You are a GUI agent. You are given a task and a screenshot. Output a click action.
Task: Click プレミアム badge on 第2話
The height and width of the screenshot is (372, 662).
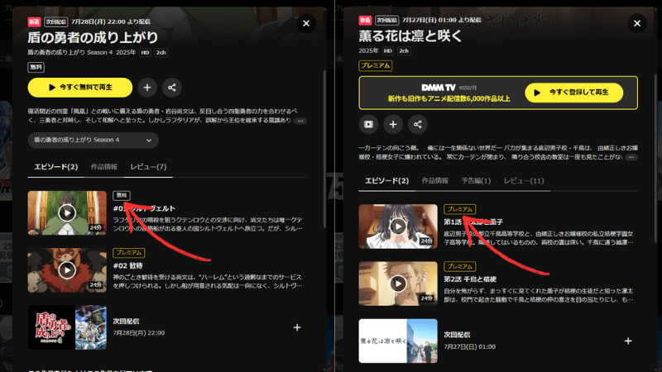460,266
